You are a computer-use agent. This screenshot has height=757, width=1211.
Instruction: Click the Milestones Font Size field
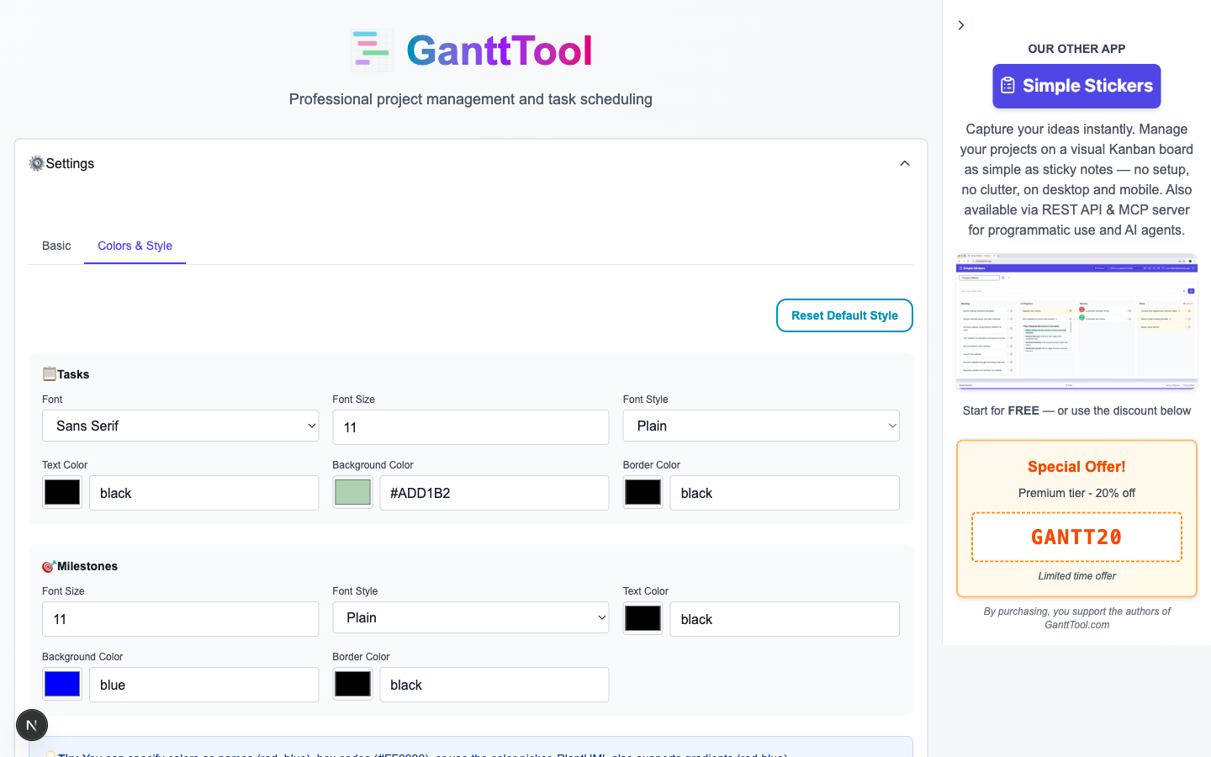(x=181, y=619)
